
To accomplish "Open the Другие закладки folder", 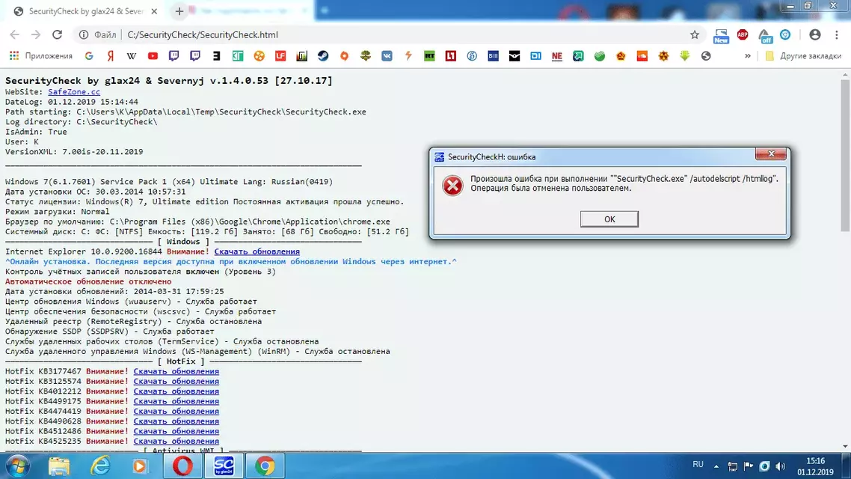I will 804,56.
